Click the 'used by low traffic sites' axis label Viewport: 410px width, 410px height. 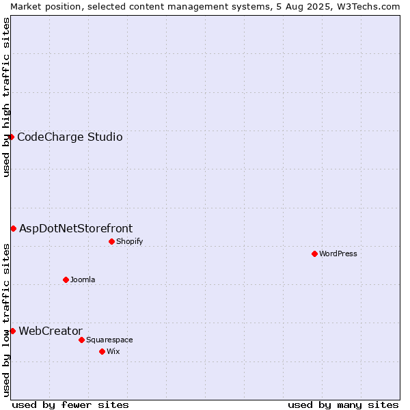[5, 320]
